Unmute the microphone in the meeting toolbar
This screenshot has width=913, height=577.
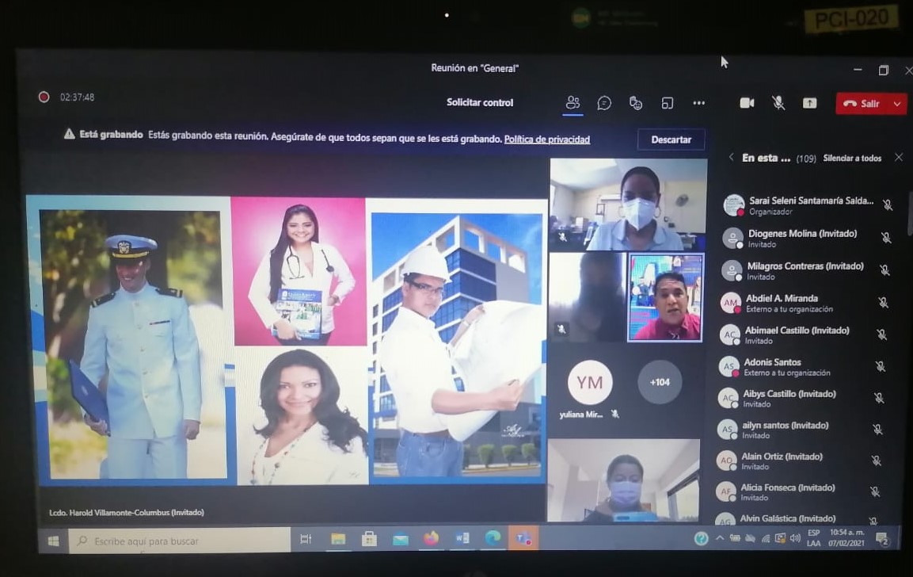tap(778, 103)
